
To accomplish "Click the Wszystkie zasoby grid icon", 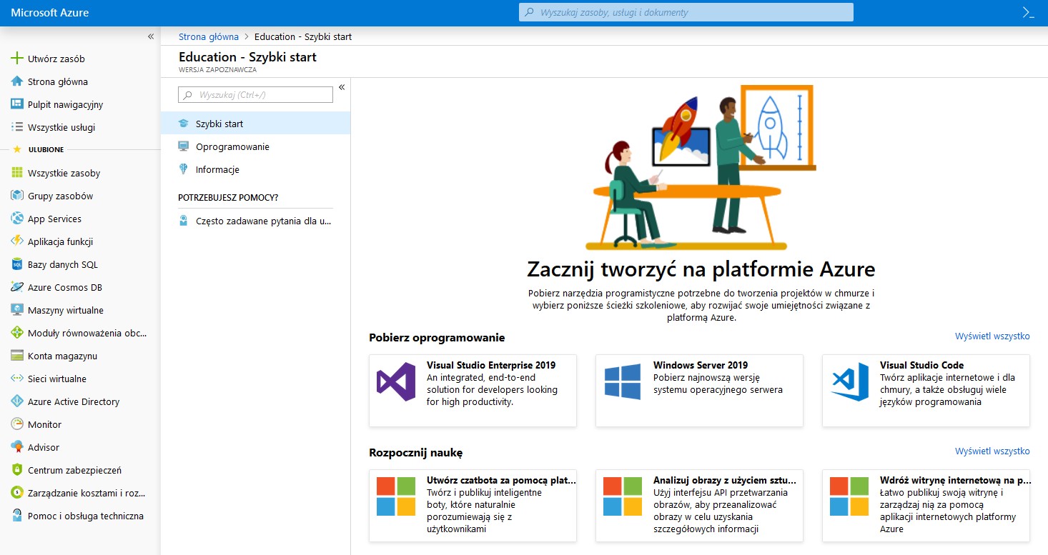I will coord(17,173).
